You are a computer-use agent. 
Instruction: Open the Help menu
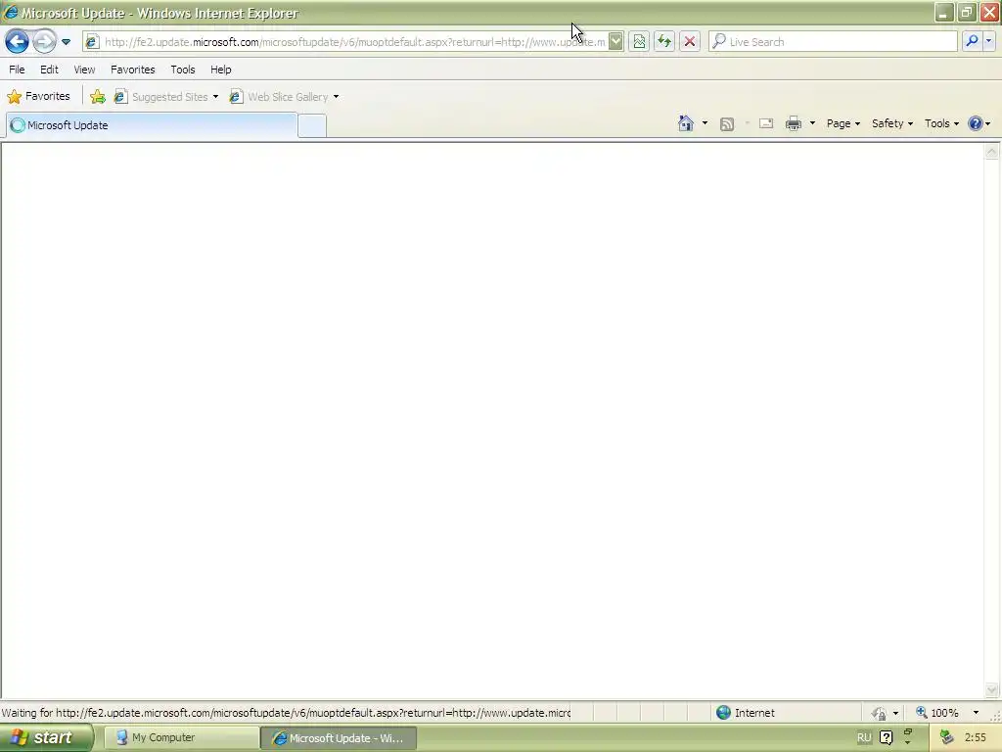click(x=221, y=70)
